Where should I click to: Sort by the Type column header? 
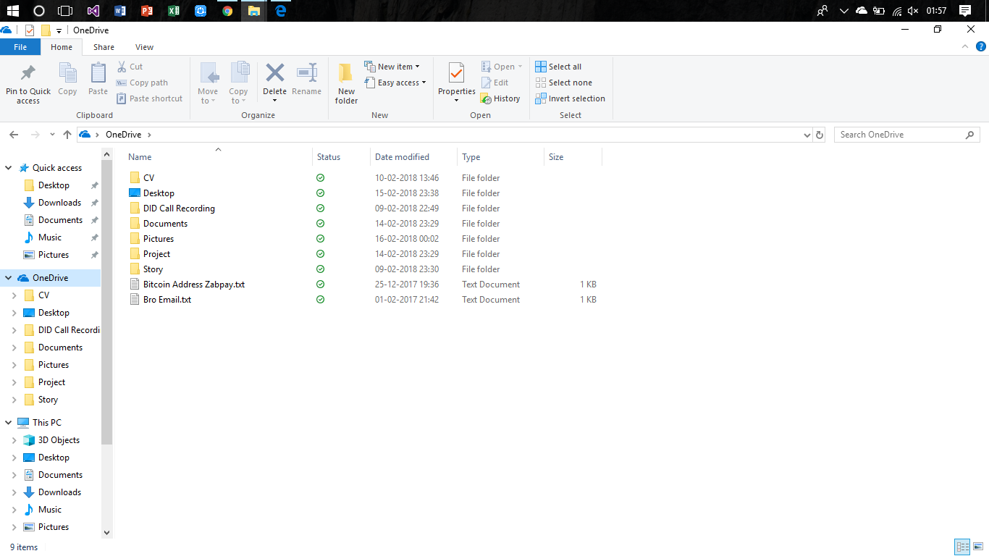(501, 157)
